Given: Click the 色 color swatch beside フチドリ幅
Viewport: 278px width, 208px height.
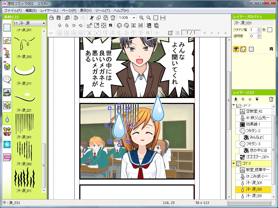Looking at the screenshot, I should 270,30.
